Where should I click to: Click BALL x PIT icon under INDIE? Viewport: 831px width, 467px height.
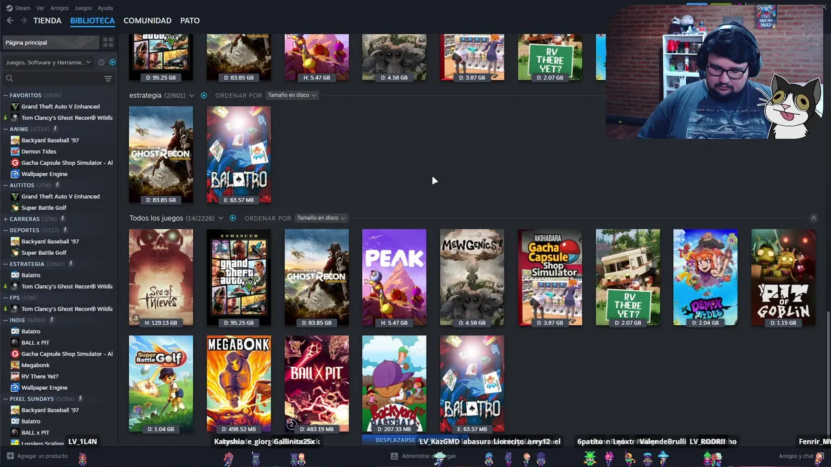15,342
